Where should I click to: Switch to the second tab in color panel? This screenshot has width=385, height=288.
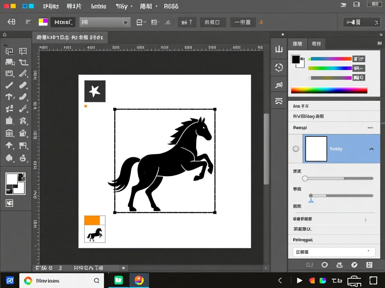pyautogui.click(x=316, y=44)
